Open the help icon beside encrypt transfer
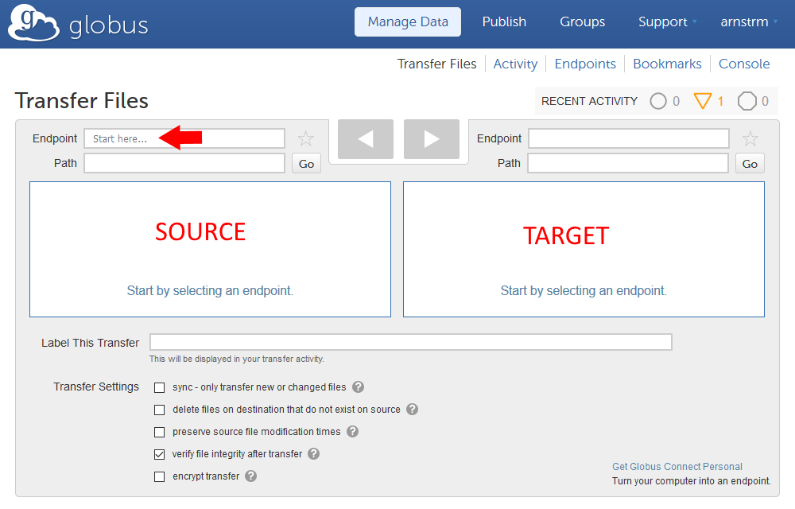 pyautogui.click(x=251, y=476)
